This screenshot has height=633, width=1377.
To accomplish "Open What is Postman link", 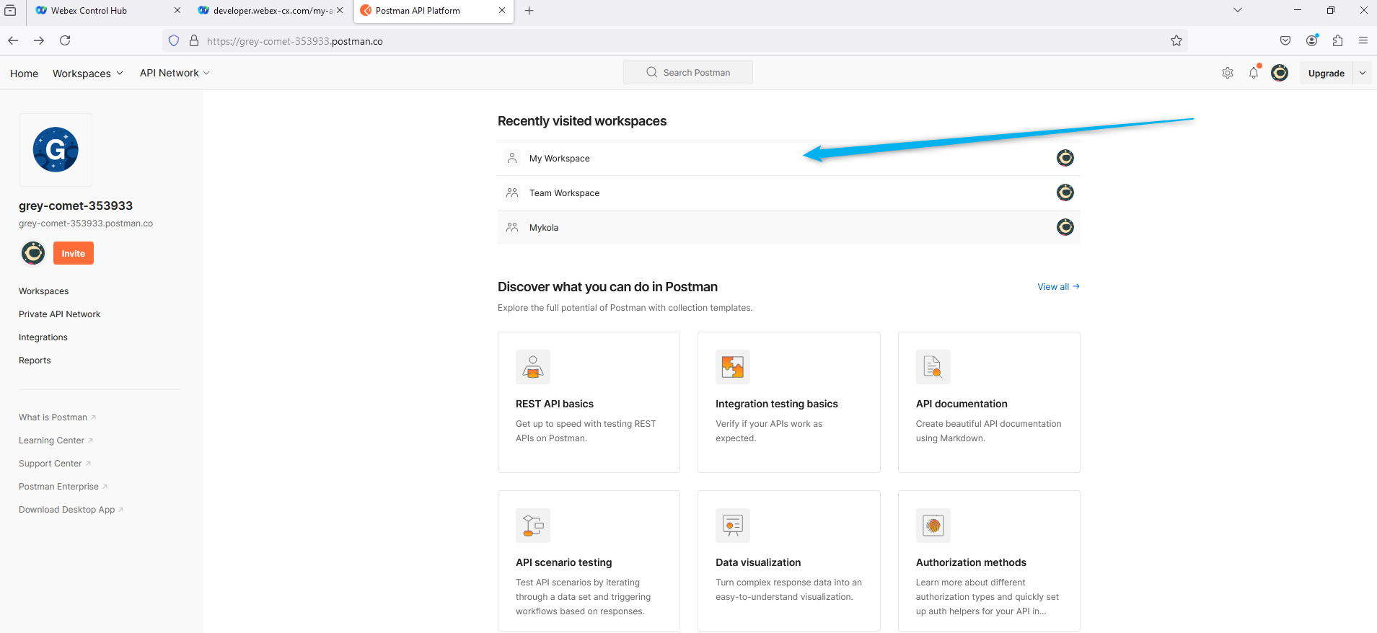I will [57, 417].
